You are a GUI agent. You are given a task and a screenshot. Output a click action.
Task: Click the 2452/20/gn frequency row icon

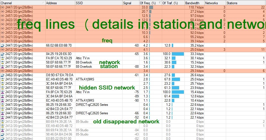(2, 33)
